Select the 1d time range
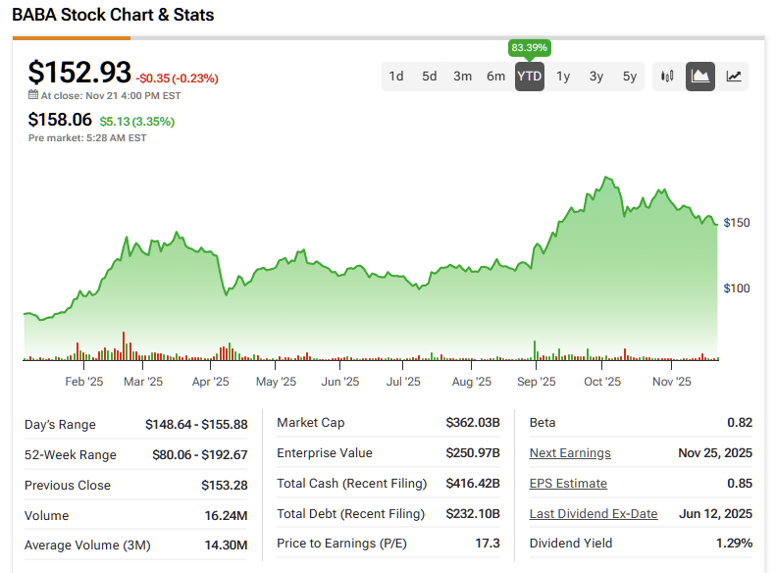Screen dimensions: 776x573 pyautogui.click(x=396, y=77)
